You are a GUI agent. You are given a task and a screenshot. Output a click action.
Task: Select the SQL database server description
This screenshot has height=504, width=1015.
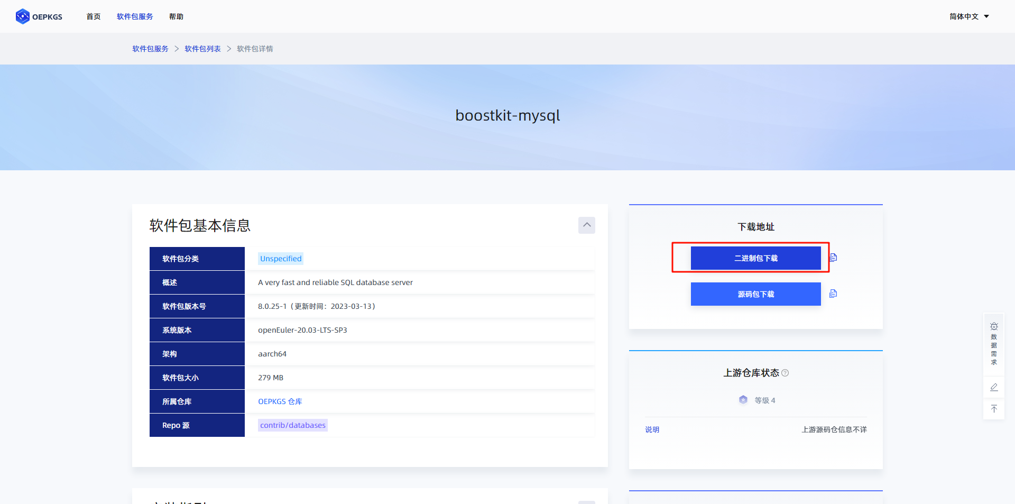pyautogui.click(x=336, y=282)
